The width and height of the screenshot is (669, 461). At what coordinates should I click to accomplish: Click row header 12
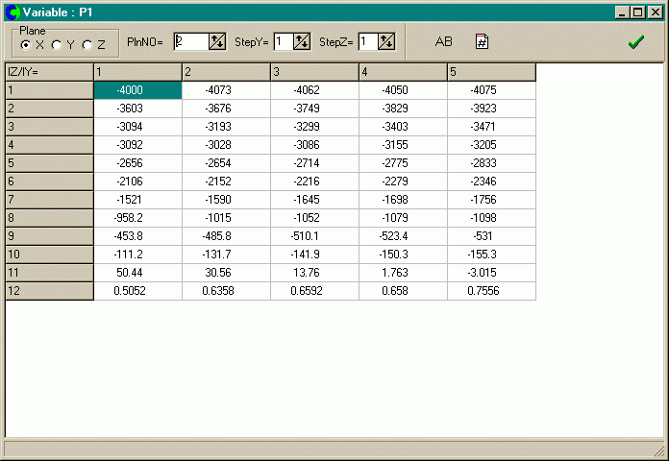click(49, 291)
